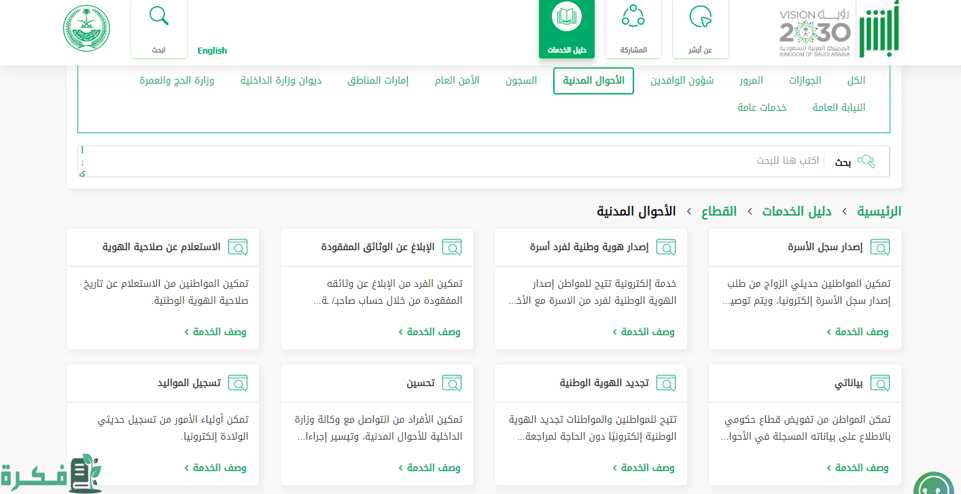
Task: Click the participation (المشاركة) icon
Action: point(633,16)
